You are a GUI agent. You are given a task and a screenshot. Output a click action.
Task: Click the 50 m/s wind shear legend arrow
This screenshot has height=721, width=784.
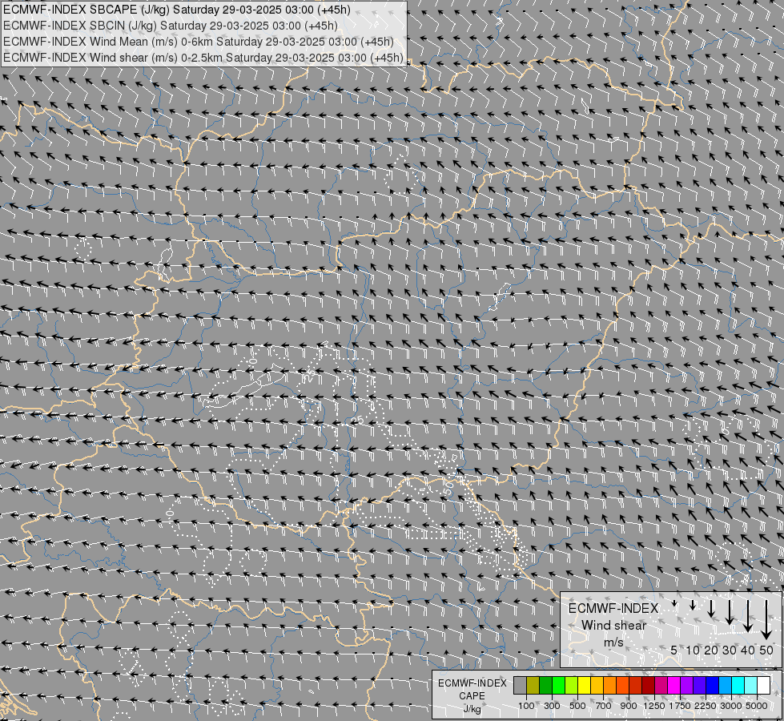coord(766,620)
